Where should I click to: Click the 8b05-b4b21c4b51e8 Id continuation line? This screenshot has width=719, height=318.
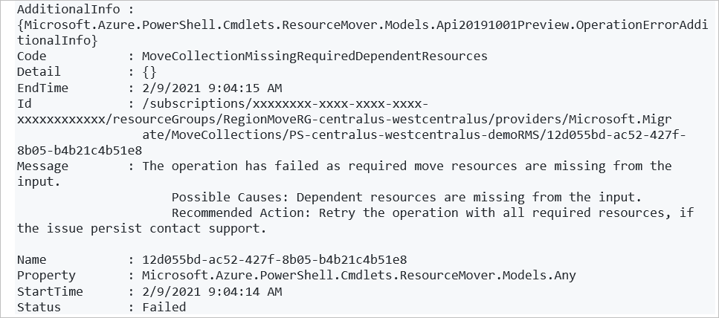[x=80, y=151]
